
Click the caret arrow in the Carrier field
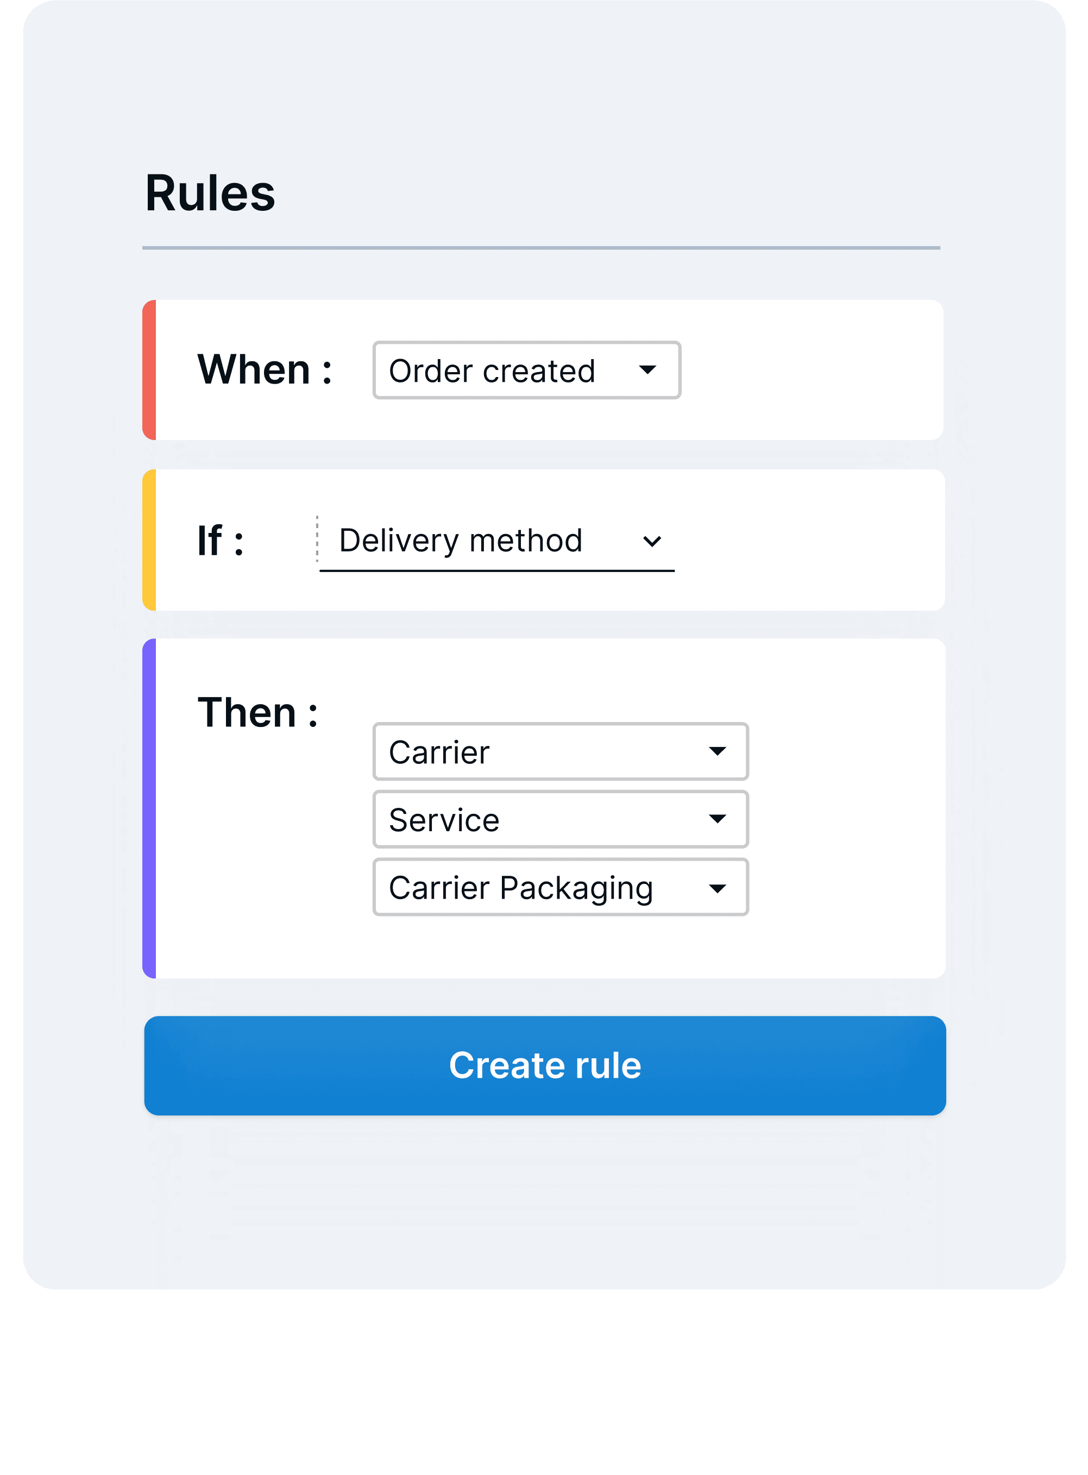click(x=717, y=752)
